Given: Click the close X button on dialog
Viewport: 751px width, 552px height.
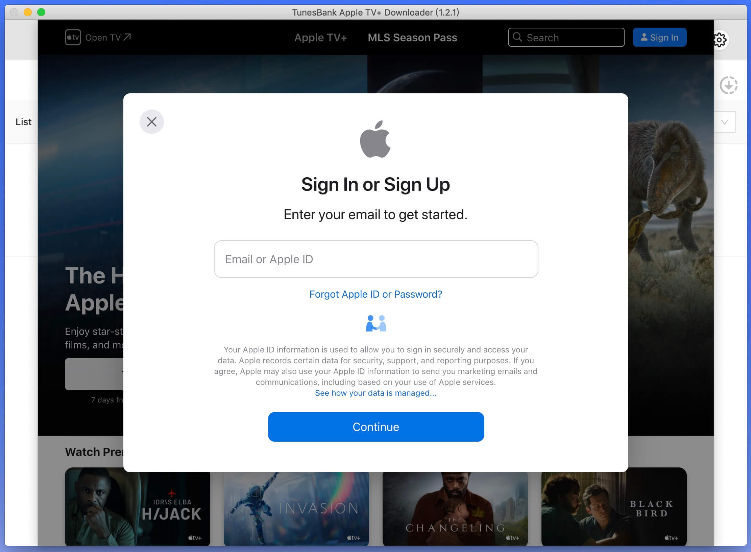Looking at the screenshot, I should point(152,121).
